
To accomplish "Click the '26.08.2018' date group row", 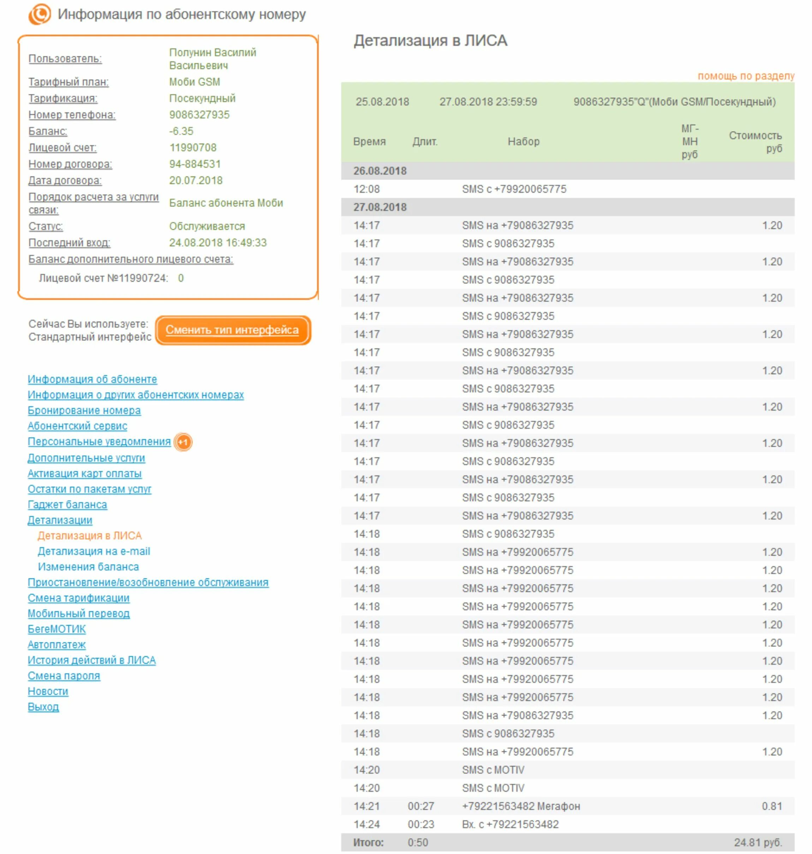I will [567, 171].
